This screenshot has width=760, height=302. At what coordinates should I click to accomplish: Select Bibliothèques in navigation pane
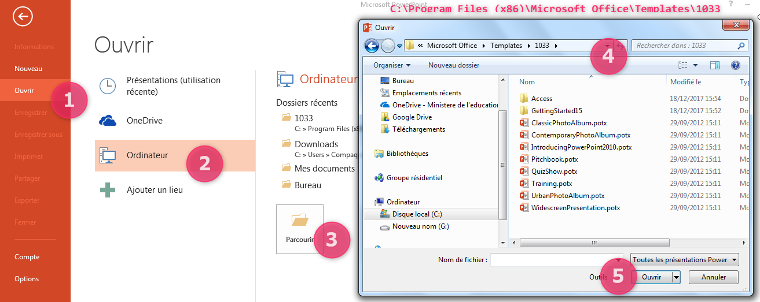407,154
